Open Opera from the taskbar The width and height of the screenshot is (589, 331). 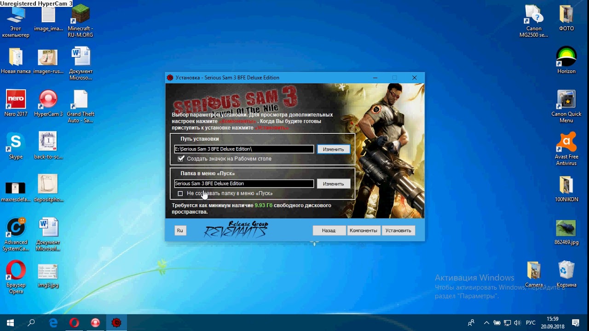74,323
